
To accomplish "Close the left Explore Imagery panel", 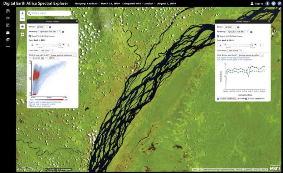I will [77, 21].
